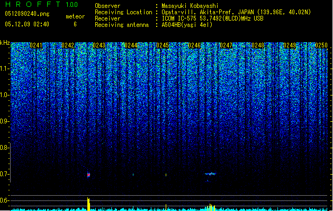Click the faint echo dot at 0244
The width and height of the screenshot is (333, 211).
click(x=133, y=175)
